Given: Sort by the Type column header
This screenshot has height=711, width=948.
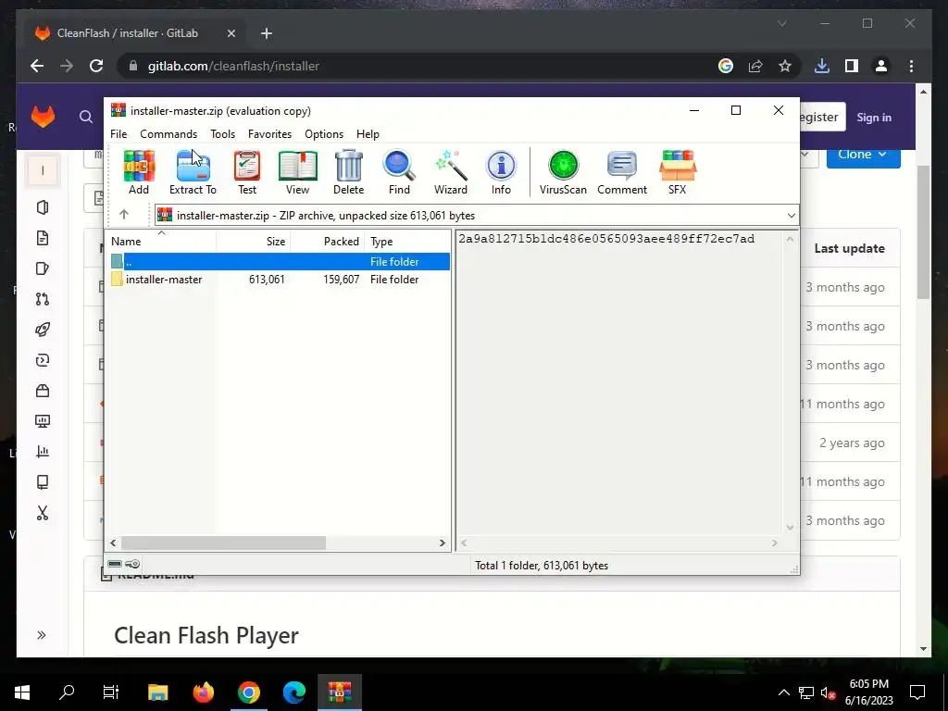Looking at the screenshot, I should coord(407,242).
